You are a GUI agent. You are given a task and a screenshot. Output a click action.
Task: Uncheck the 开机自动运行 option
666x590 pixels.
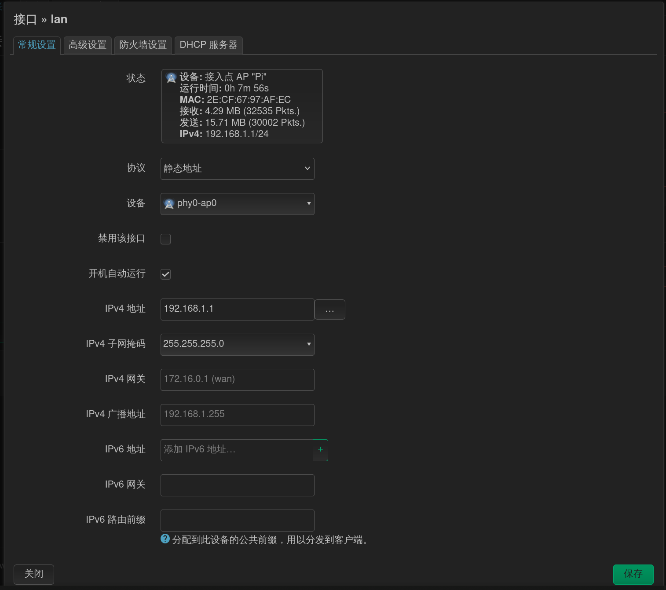[165, 274]
